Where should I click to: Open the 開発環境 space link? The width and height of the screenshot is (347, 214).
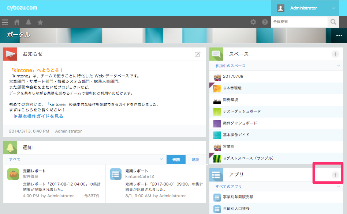[231, 100]
